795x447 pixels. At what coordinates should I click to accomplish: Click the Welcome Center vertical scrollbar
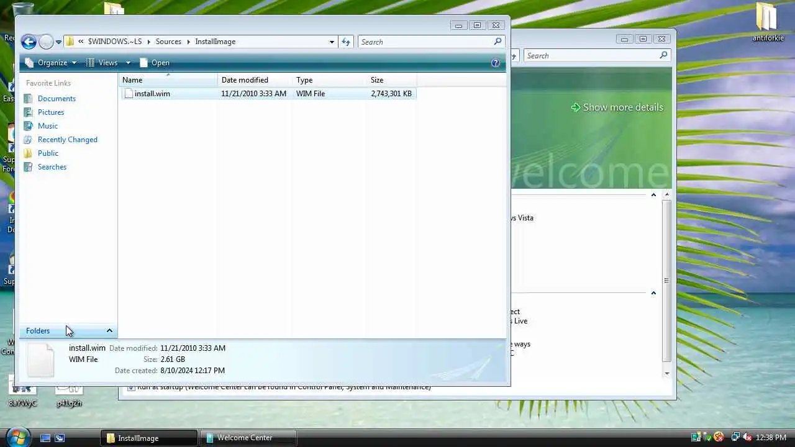(666, 281)
